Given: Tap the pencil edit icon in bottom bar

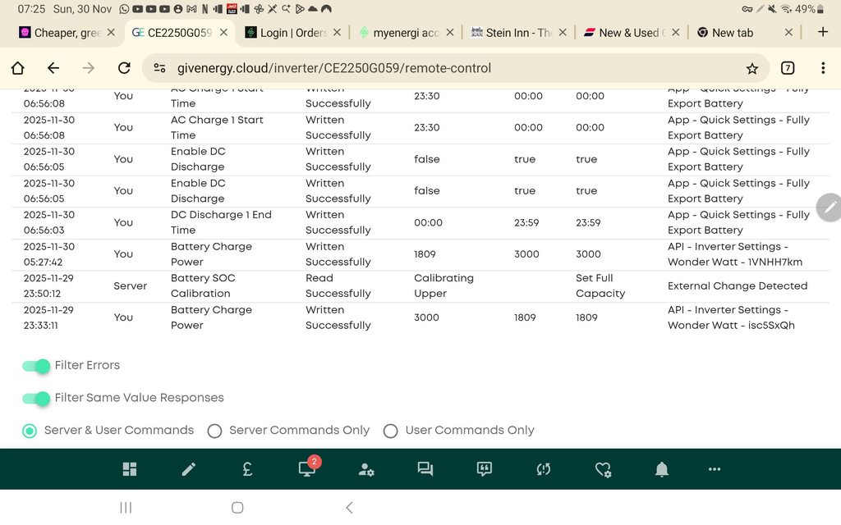Looking at the screenshot, I should [x=189, y=469].
